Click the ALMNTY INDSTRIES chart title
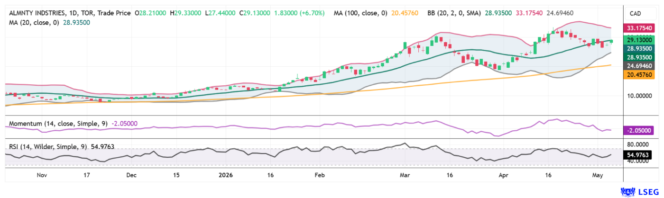Screen dimensions: 664x198 [37, 13]
